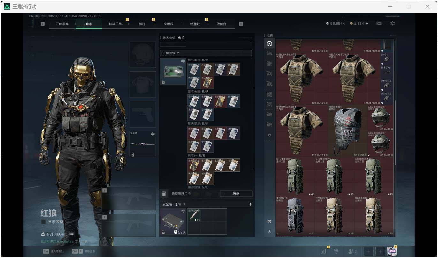Open the mail envelope icon

click(x=379, y=24)
